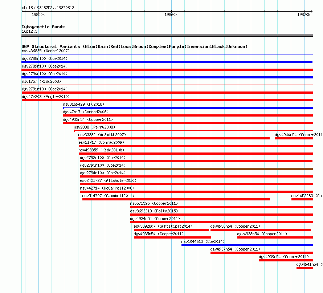The width and height of the screenshot is (323, 293).
Task: Open nsv9388 (Perry2008) variant
Action: 94,127
